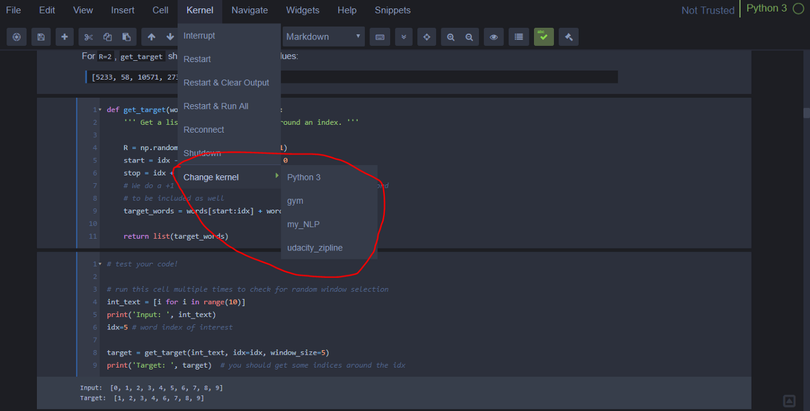
Task: Expand the Change kernel submenu
Action: pyautogui.click(x=229, y=177)
